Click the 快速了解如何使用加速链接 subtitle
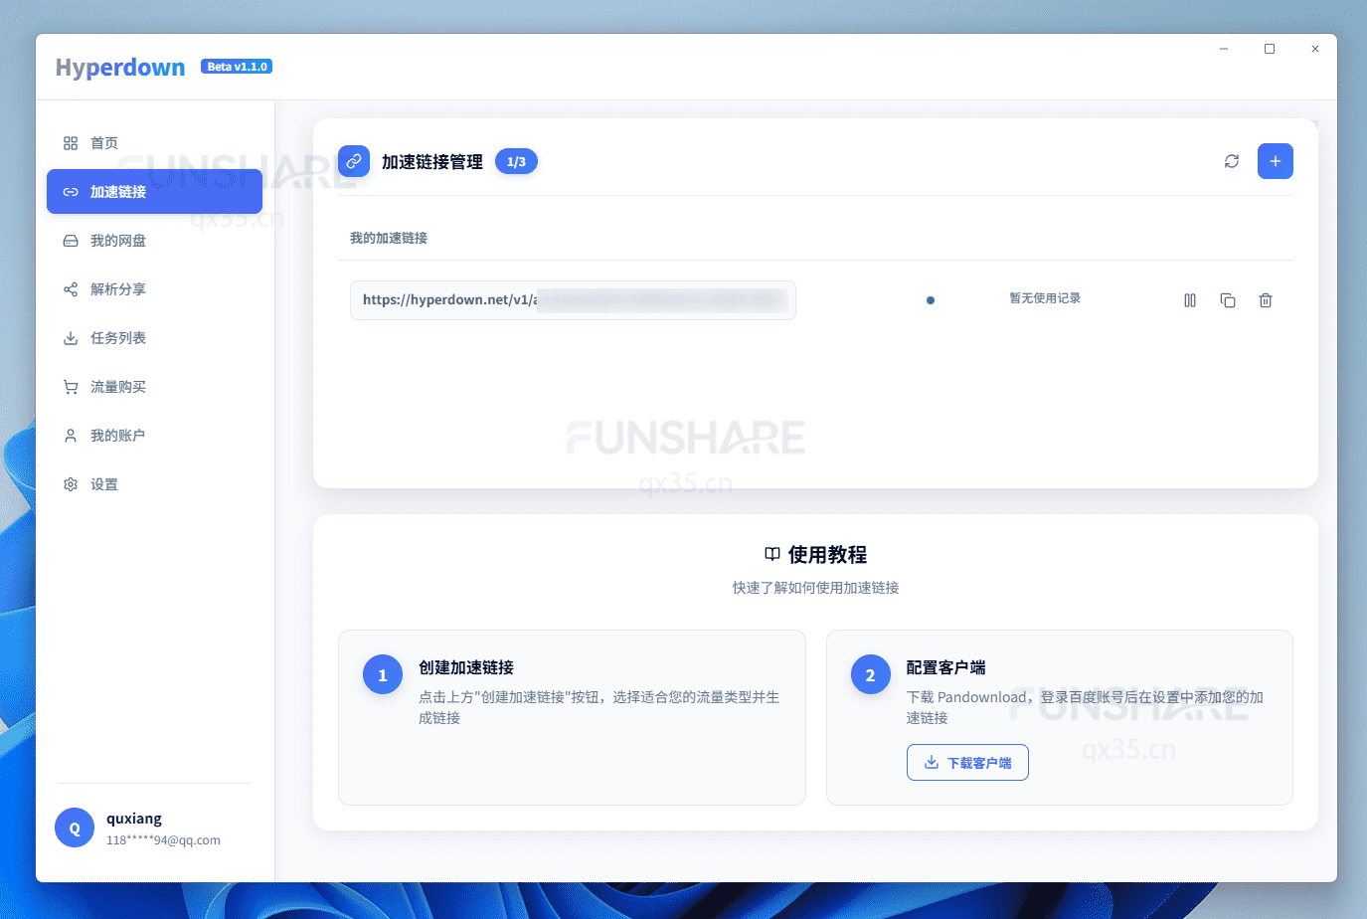This screenshot has width=1367, height=919. (x=816, y=588)
